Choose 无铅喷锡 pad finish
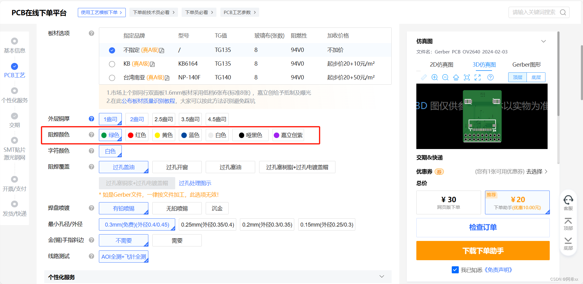 pyautogui.click(x=177, y=208)
